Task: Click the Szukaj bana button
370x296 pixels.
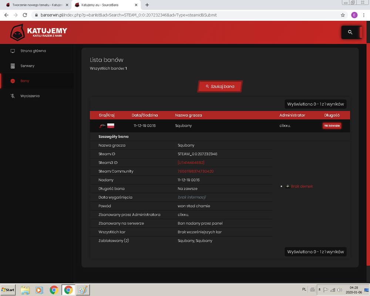Action: click(220, 86)
